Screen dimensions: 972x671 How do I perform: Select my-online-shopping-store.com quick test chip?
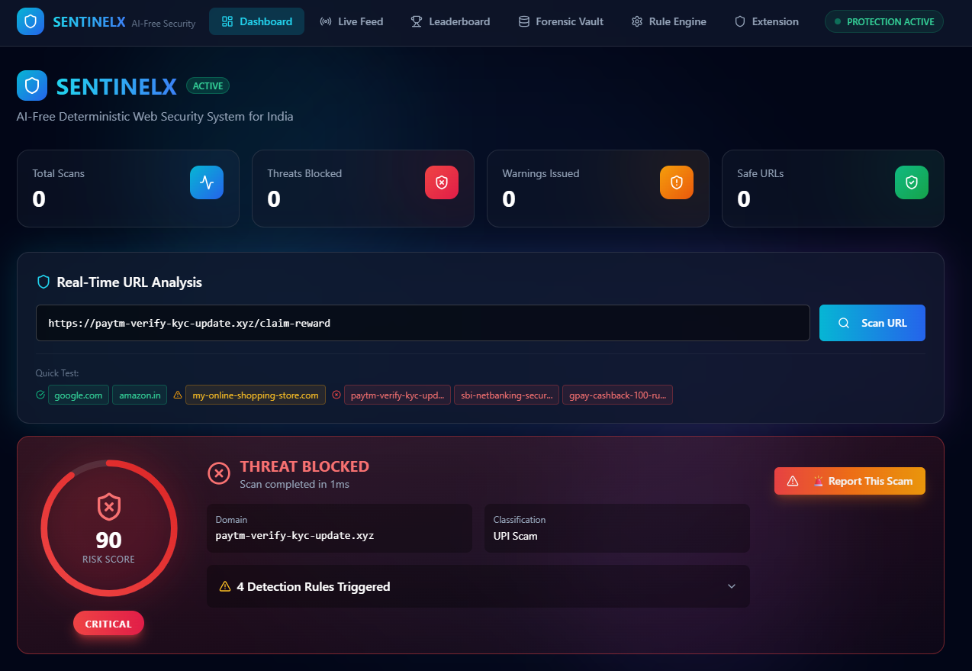256,395
